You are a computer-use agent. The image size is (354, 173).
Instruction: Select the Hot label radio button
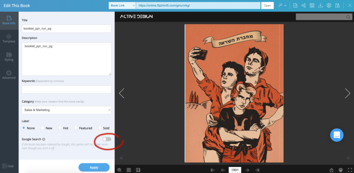[60, 128]
